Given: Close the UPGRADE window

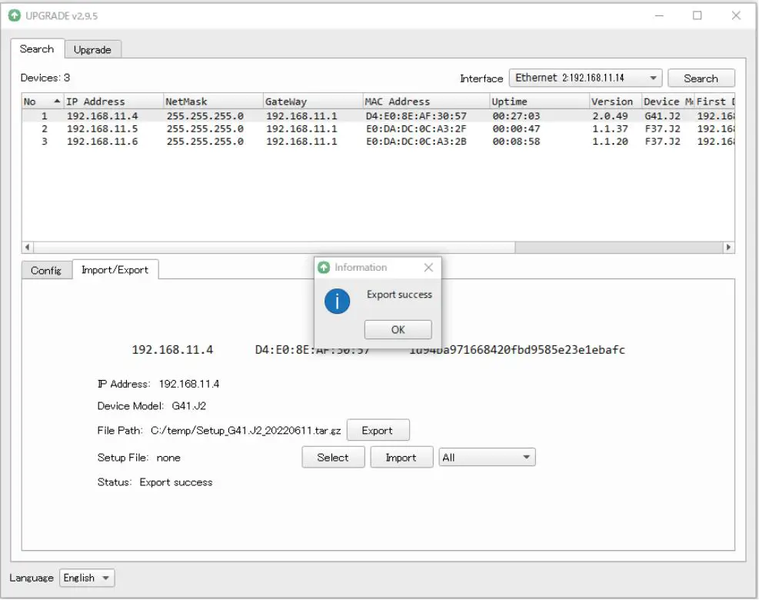Looking at the screenshot, I should coord(736,15).
